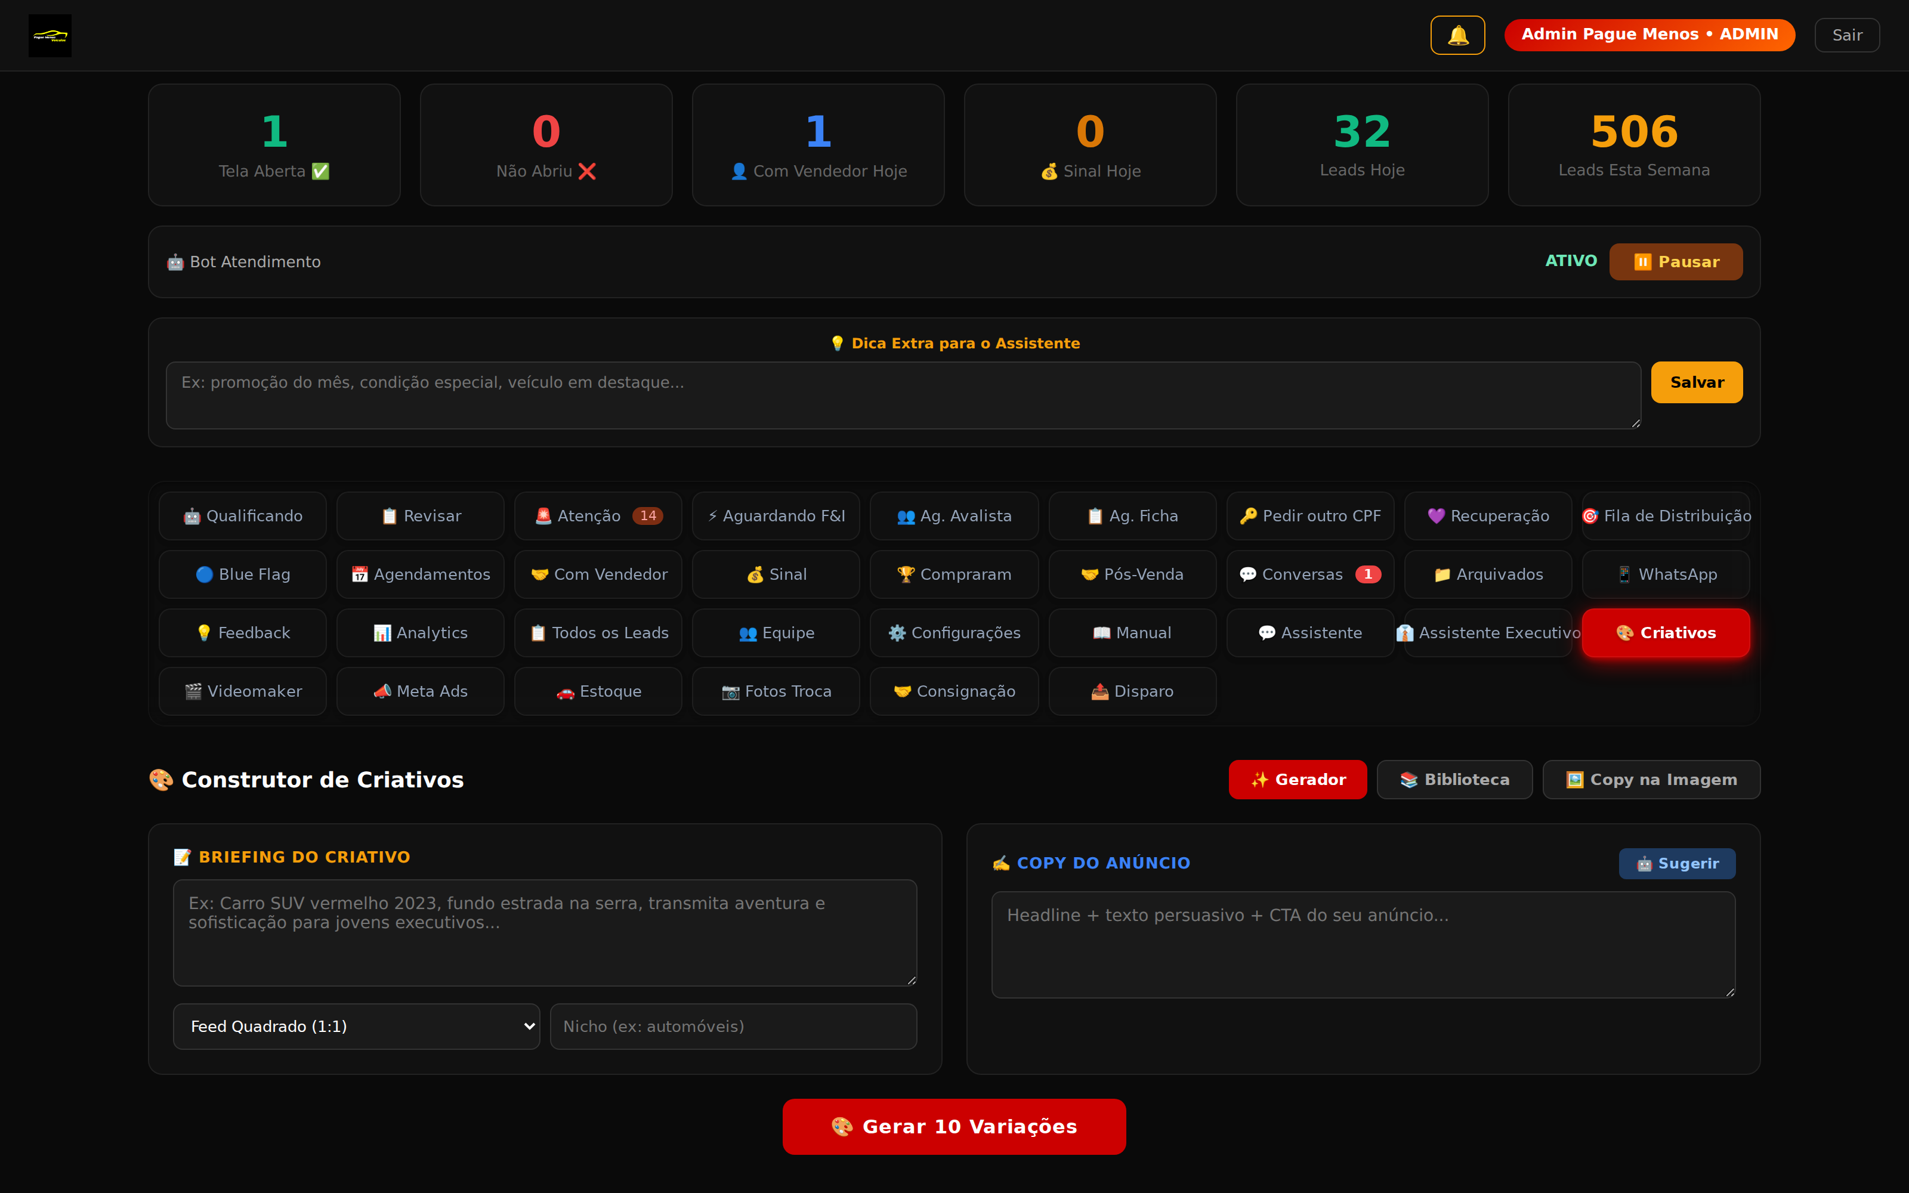Click the Tela Aberta stat card
This screenshot has width=1909, height=1193.
tap(274, 145)
